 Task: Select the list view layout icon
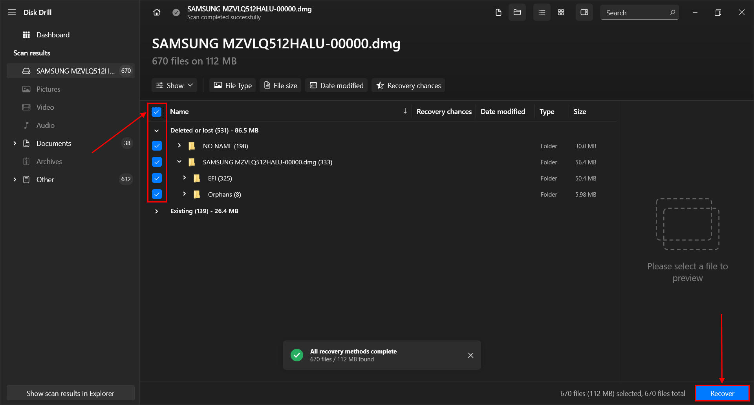click(542, 13)
